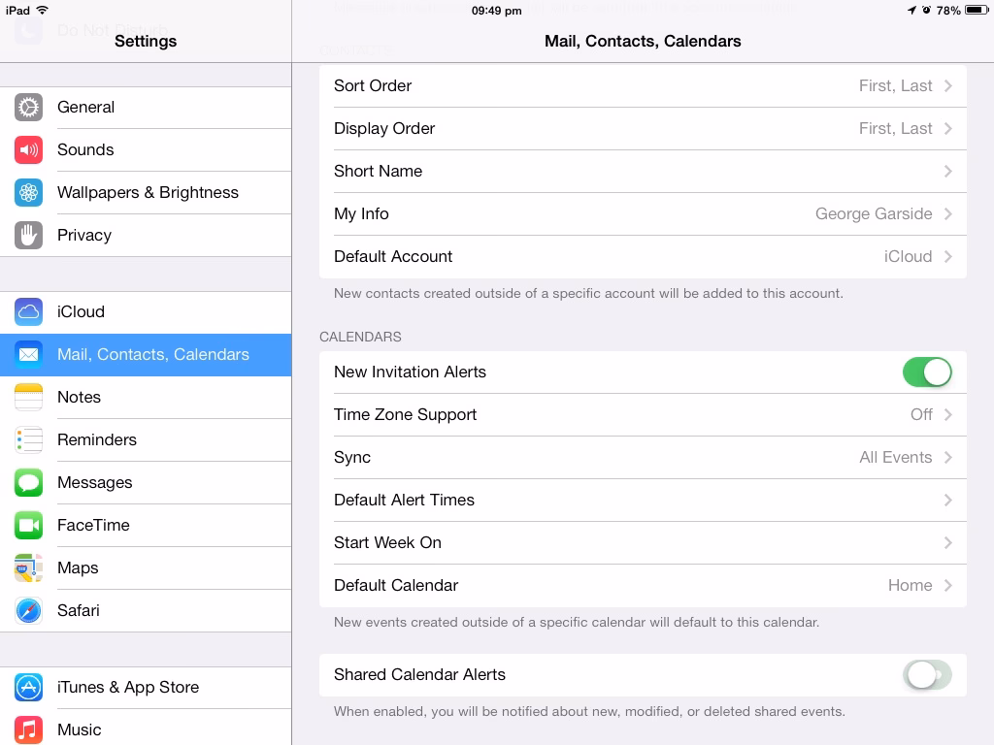Image resolution: width=994 pixels, height=745 pixels.
Task: Tap the battery indicator icon
Action: coord(977,10)
